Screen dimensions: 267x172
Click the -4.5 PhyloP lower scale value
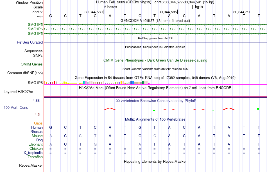pyautogui.click(x=37, y=115)
